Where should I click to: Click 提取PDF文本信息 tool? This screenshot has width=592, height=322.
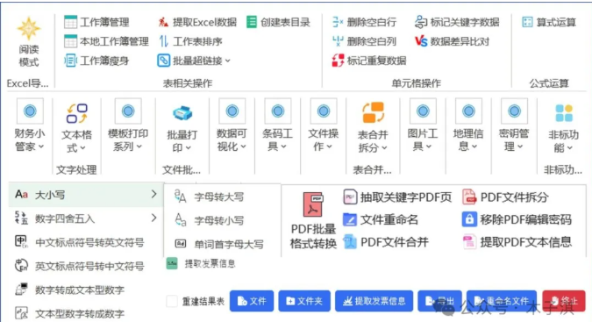(x=517, y=242)
